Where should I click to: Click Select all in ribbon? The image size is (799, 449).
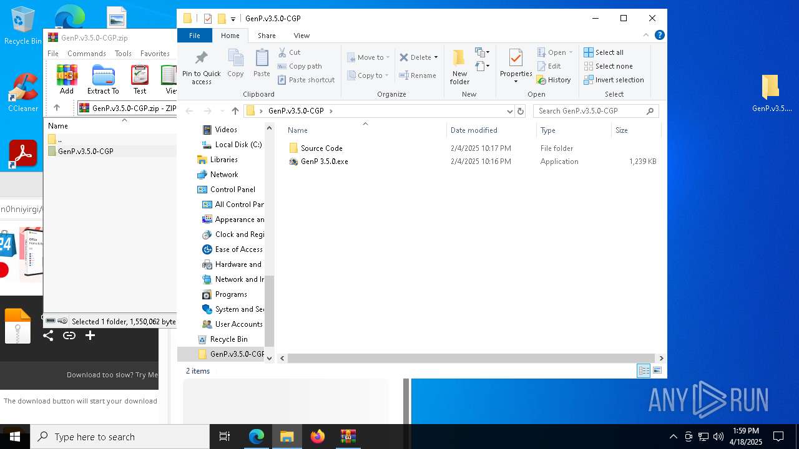click(x=604, y=52)
